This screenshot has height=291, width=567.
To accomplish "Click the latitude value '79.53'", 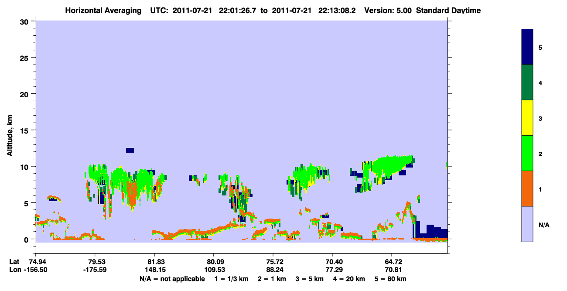I will coord(95,262).
